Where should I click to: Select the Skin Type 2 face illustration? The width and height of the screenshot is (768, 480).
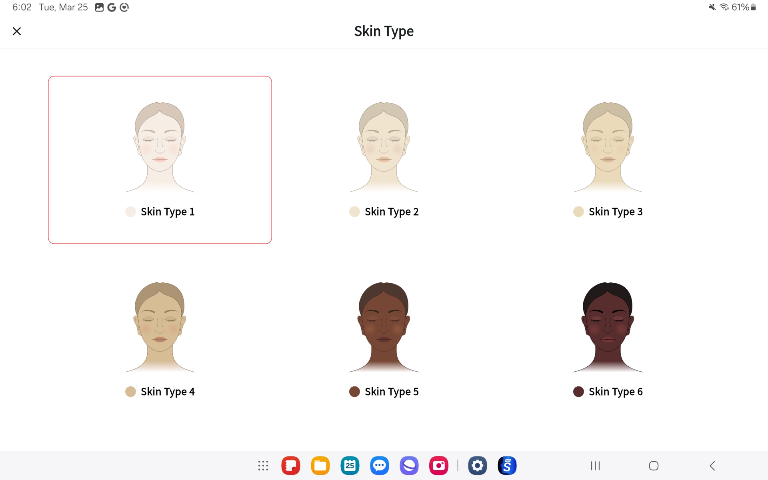pyautogui.click(x=384, y=147)
